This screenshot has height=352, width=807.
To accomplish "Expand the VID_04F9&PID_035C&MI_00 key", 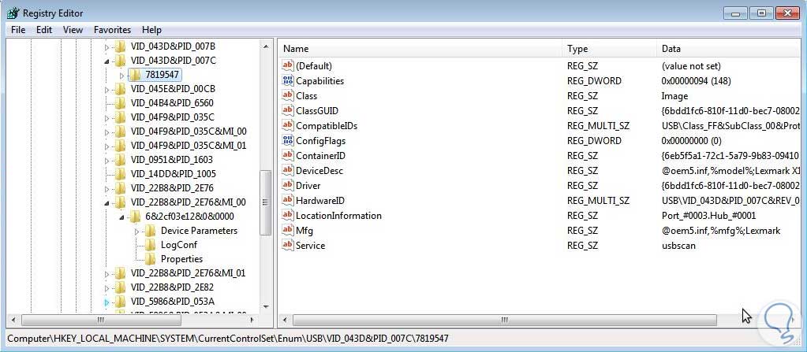I will tap(107, 132).
